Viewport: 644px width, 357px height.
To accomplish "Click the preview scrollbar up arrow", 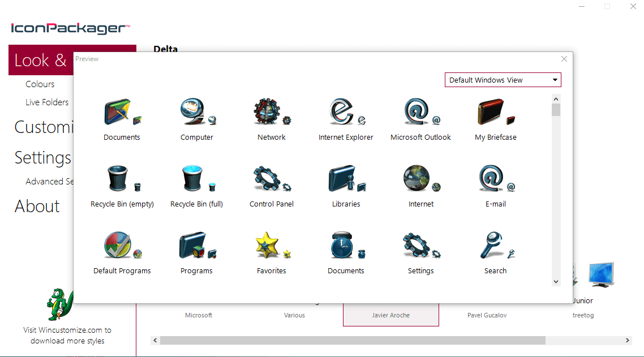I will pos(556,99).
